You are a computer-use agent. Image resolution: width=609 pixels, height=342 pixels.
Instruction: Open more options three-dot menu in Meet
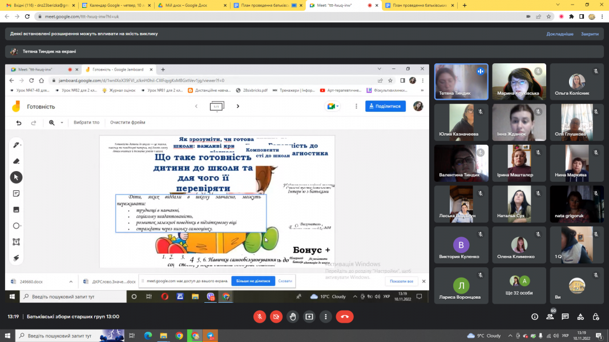click(325, 316)
